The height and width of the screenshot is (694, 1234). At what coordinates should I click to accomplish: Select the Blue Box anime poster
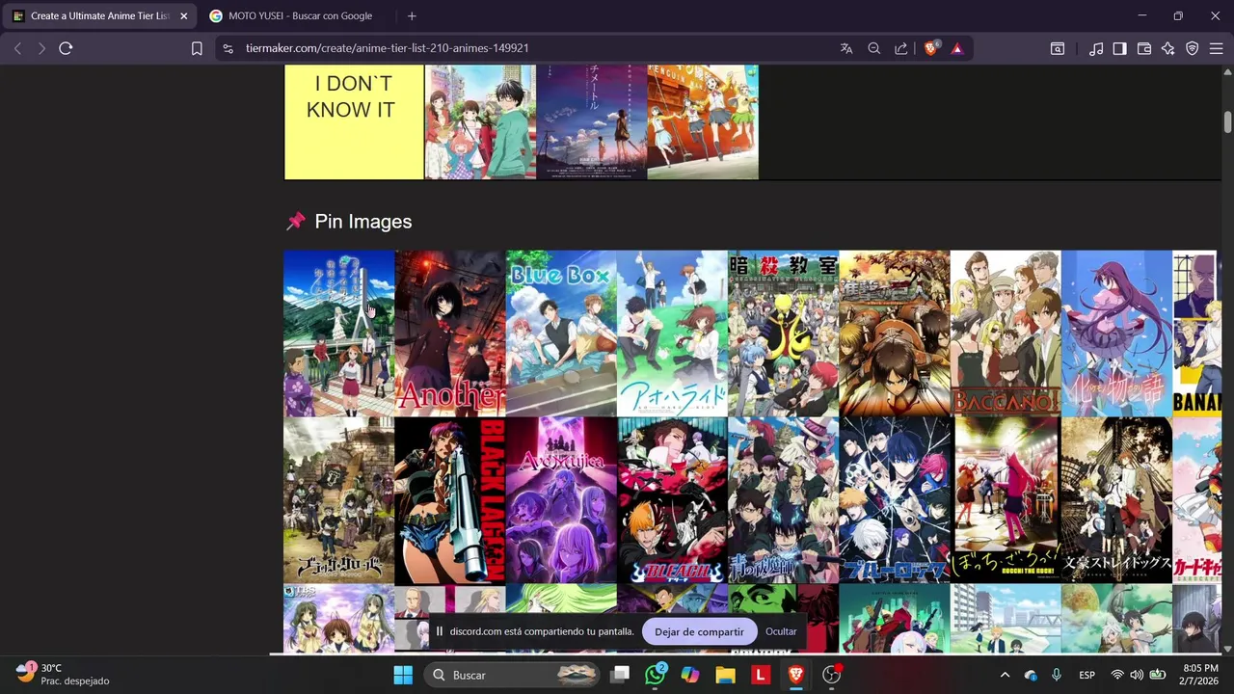(561, 334)
